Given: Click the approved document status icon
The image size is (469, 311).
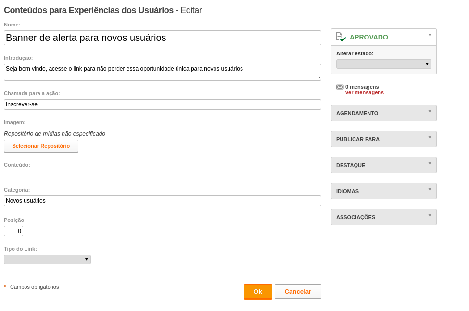Looking at the screenshot, I should (341, 37).
